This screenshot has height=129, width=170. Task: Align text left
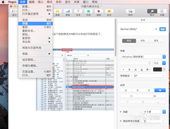[x=126, y=90]
